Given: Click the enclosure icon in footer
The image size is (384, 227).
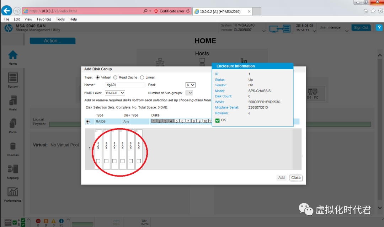Looking at the screenshot, I should coord(8,222).
